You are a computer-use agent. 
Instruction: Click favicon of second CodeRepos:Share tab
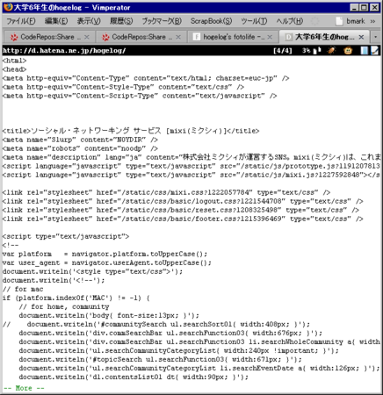click(x=105, y=37)
